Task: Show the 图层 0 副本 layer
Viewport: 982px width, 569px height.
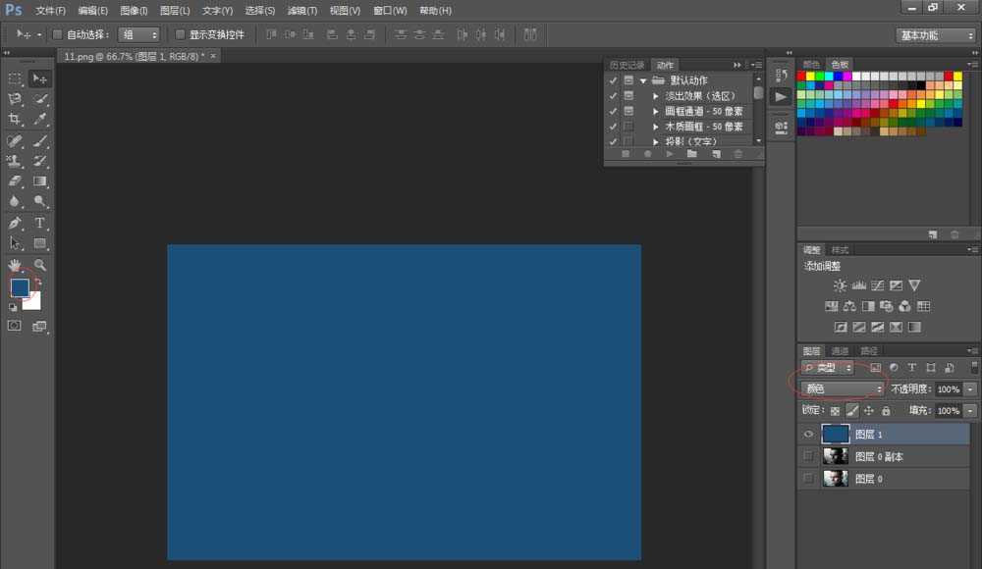Action: (808, 456)
